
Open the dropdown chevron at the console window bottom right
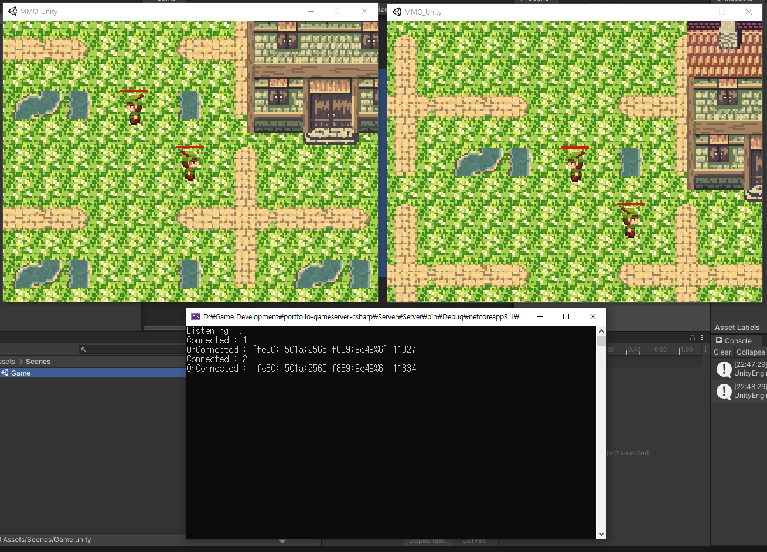pos(601,534)
